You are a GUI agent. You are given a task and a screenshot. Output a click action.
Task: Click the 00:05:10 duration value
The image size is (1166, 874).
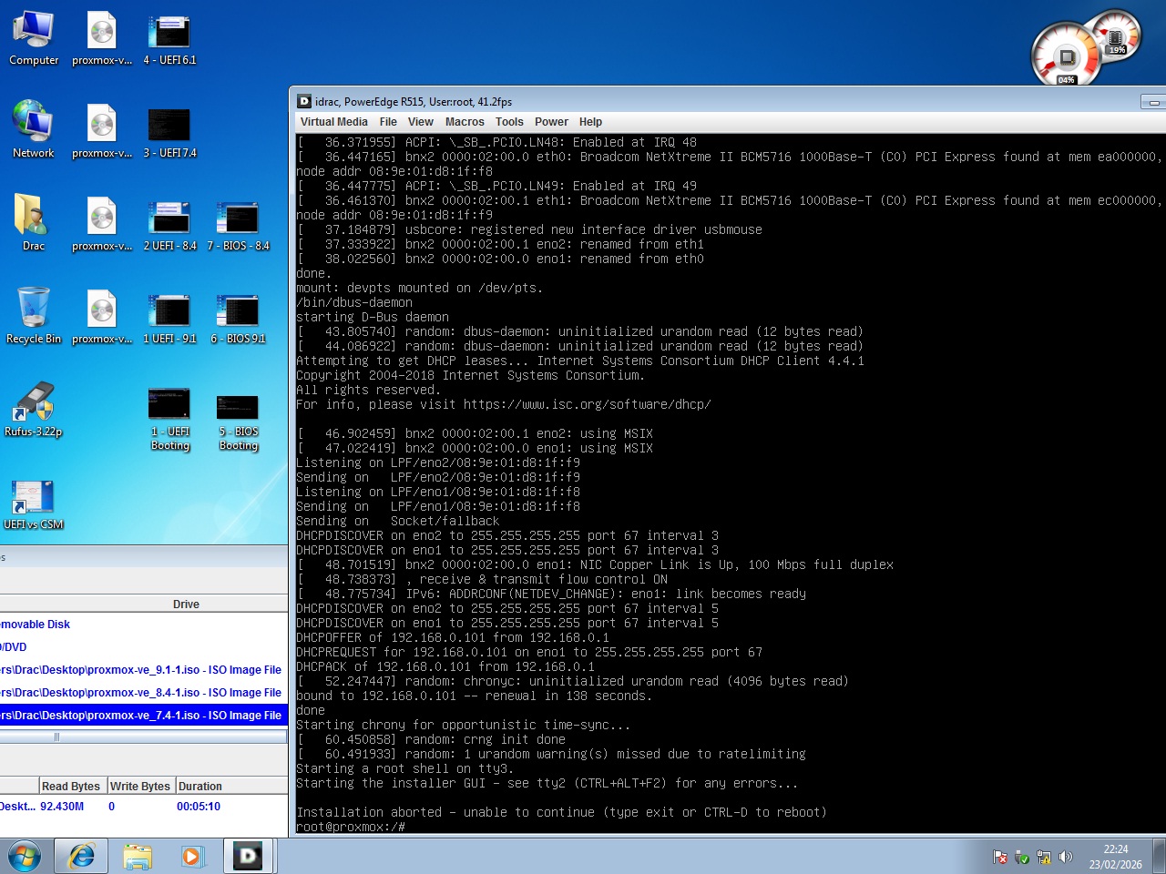[x=199, y=807]
